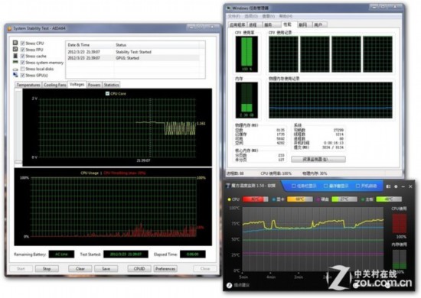Switch to the Temperatures tab

(28, 85)
